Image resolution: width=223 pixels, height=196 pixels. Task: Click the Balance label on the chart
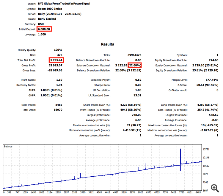[x=8, y=147]
